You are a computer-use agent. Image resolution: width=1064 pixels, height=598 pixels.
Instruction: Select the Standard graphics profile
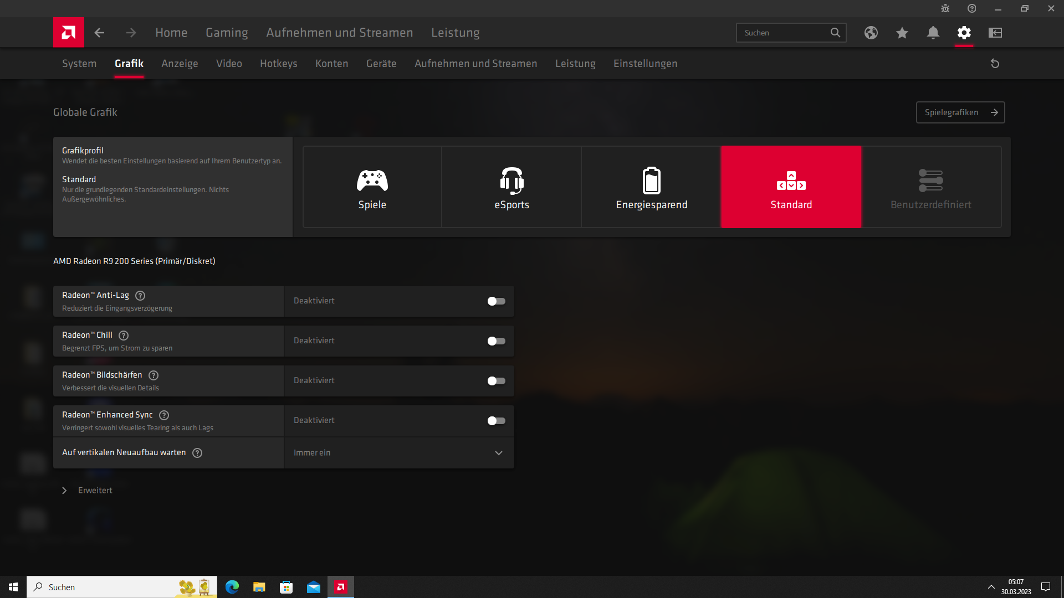click(x=791, y=187)
